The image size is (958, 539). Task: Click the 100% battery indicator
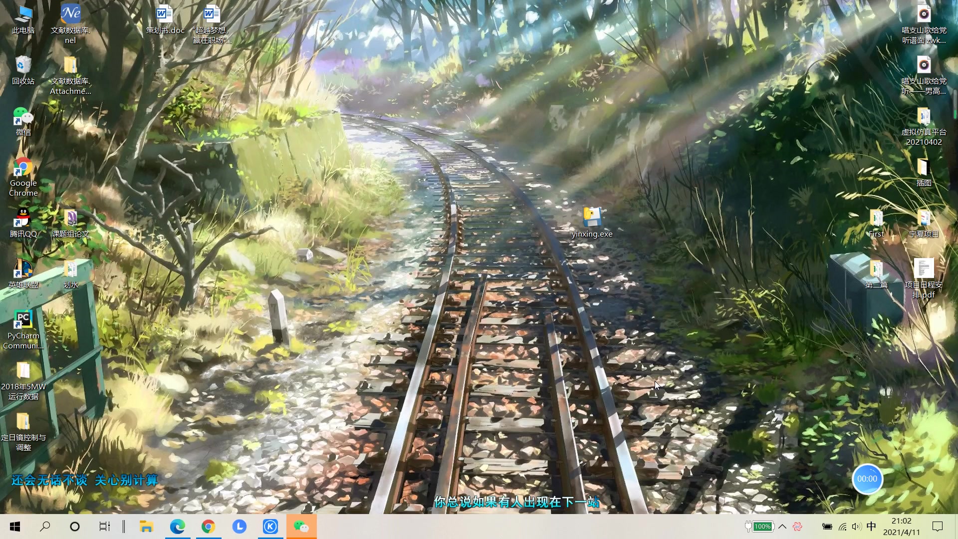pos(759,527)
